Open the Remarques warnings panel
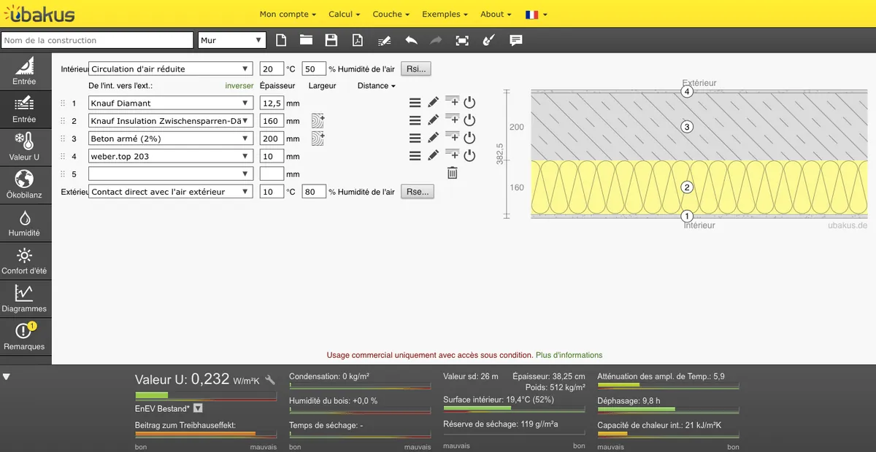 point(24,336)
